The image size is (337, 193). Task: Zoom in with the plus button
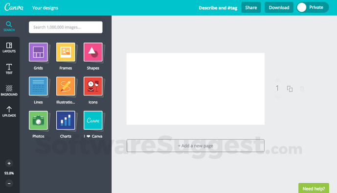(9, 163)
